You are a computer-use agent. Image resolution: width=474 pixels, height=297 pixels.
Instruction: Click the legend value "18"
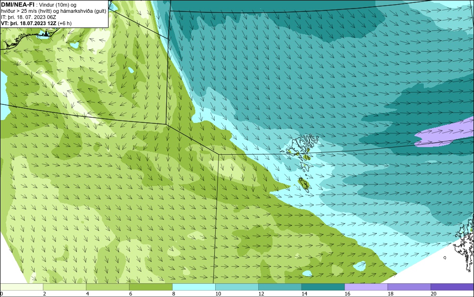[391, 294]
